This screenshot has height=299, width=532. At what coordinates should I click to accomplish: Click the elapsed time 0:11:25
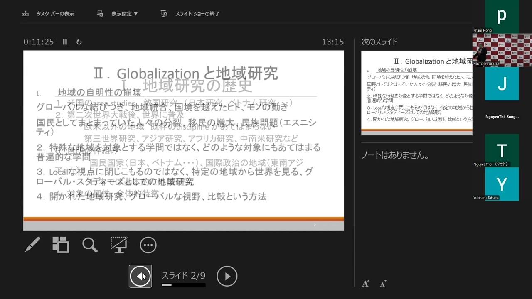[x=39, y=42]
